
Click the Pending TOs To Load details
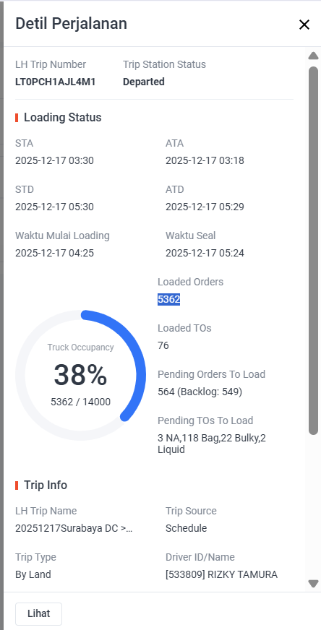212,444
